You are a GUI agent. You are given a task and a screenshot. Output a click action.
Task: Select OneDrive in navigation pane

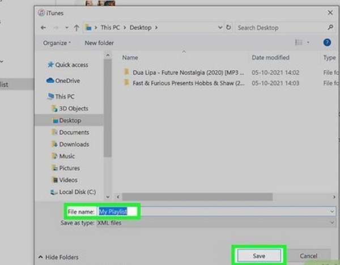[63, 80]
